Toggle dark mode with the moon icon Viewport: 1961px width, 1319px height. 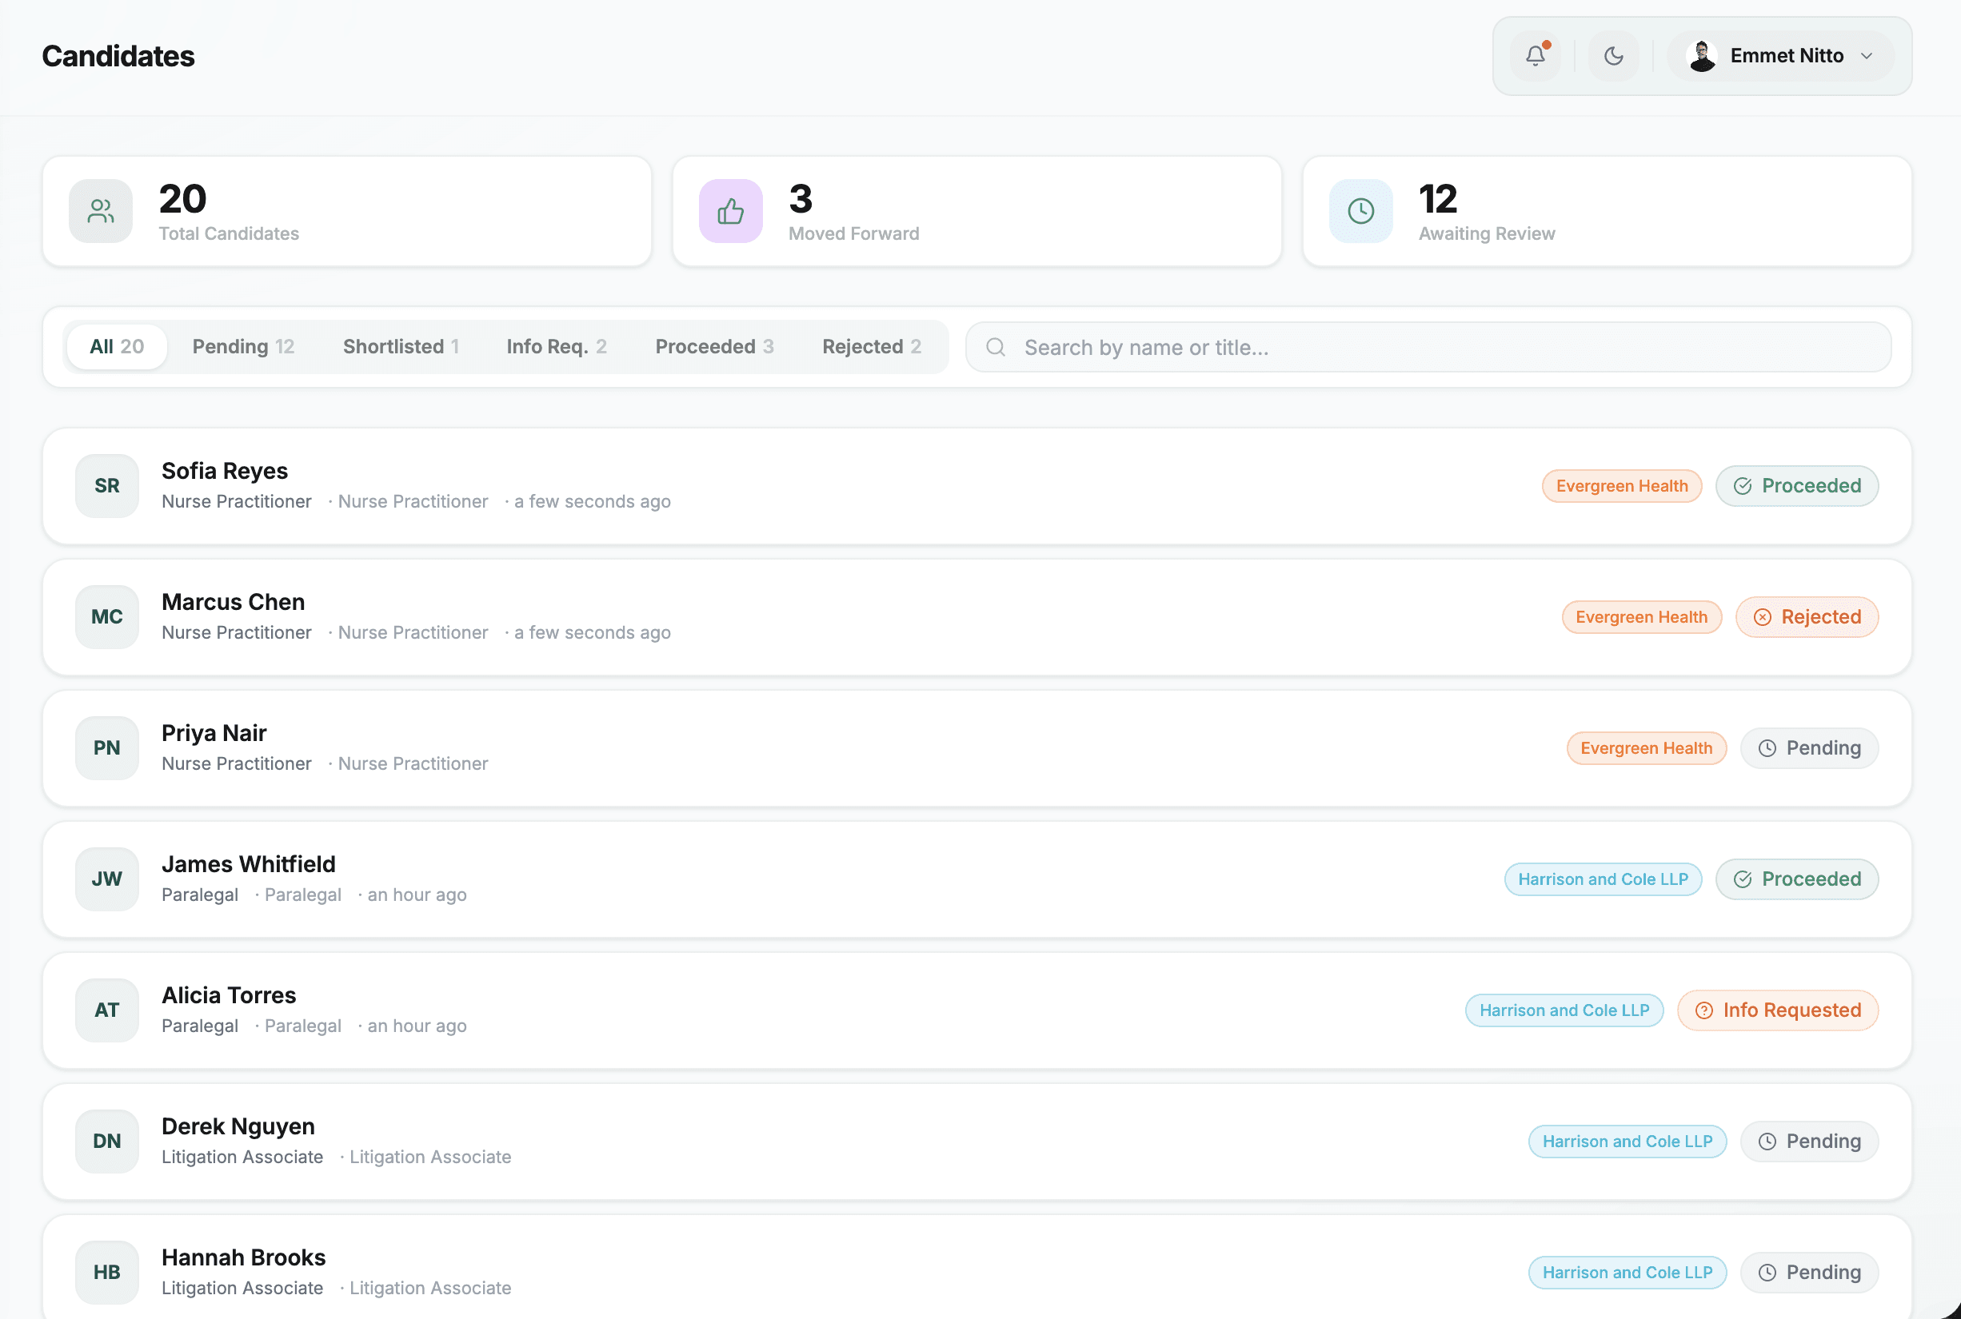click(x=1612, y=55)
